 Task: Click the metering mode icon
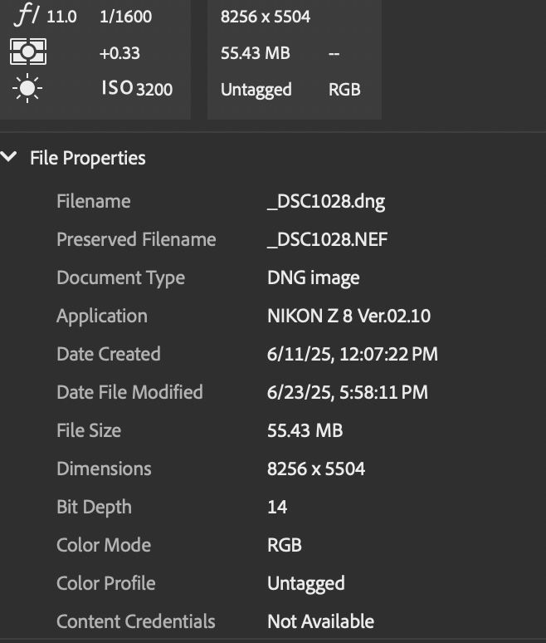28,52
